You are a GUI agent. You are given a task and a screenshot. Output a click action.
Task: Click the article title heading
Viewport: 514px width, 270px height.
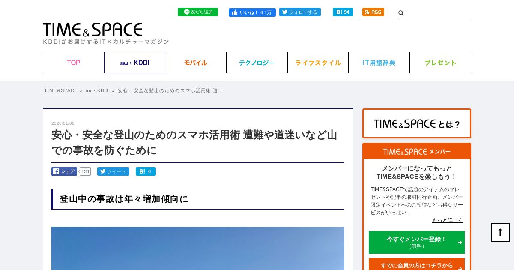point(194,142)
